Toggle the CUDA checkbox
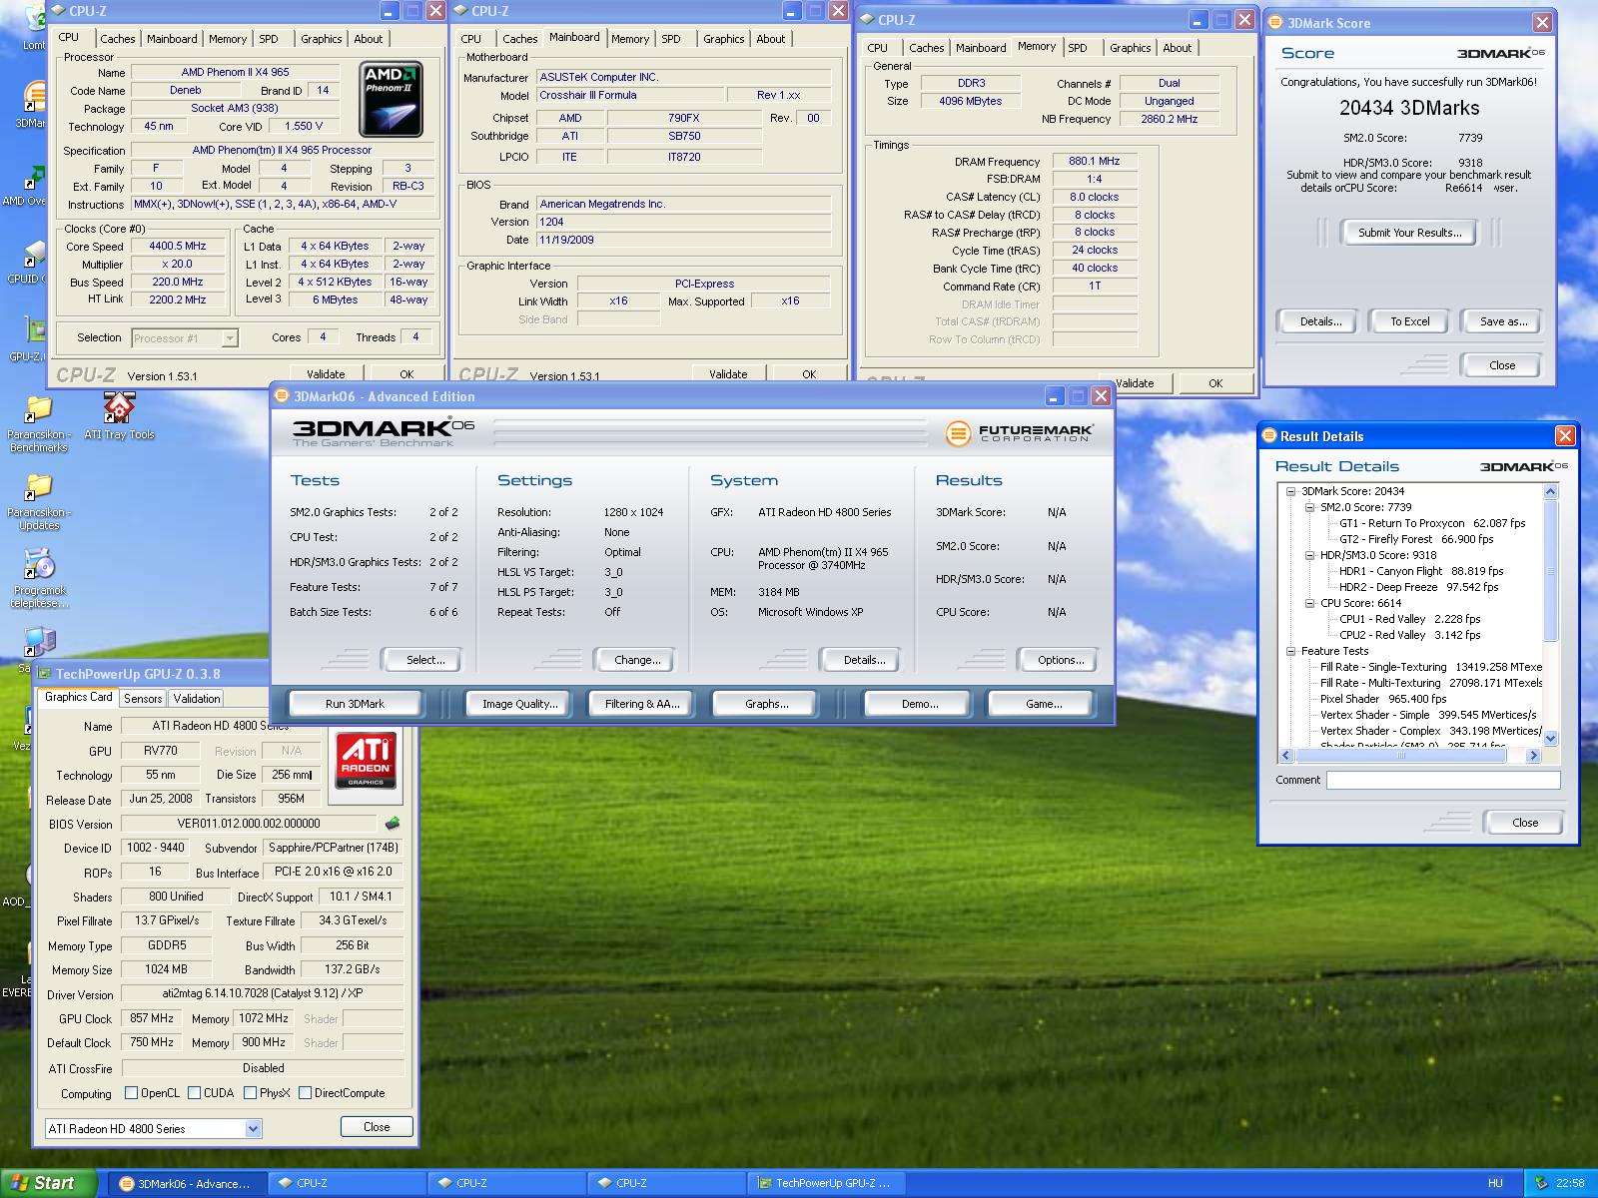 click(x=194, y=1093)
